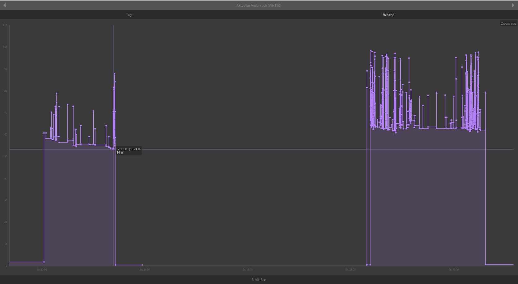Click the Sa, 20:00 time axis label
518x284 pixels.
[453, 270]
